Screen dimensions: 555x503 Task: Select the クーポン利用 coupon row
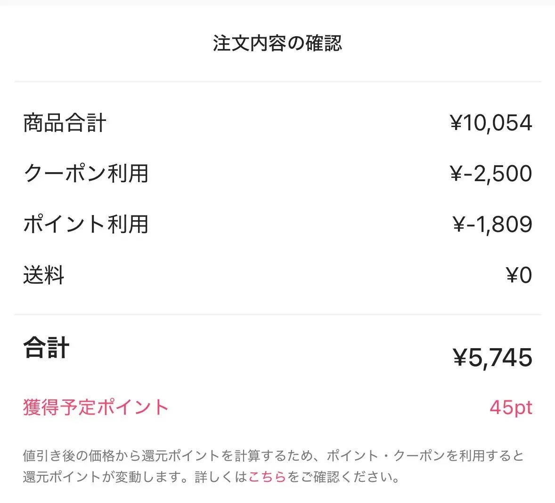click(86, 173)
